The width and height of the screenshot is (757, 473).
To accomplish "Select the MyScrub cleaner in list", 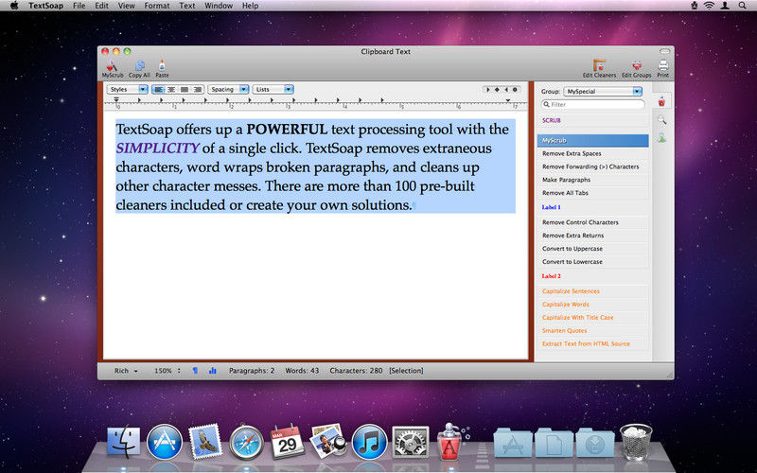I will click(x=593, y=140).
